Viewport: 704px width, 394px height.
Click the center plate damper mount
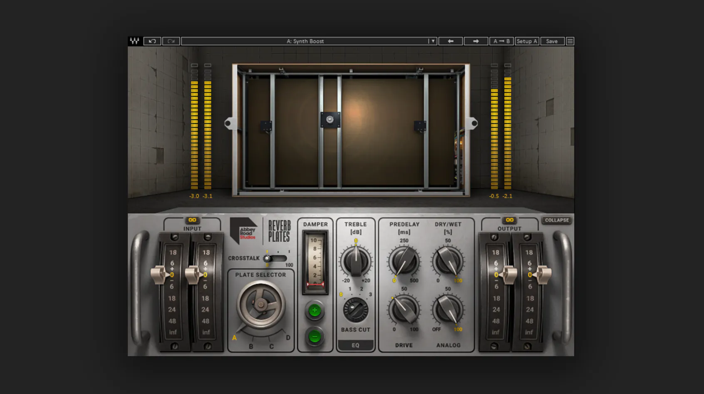[x=330, y=120]
